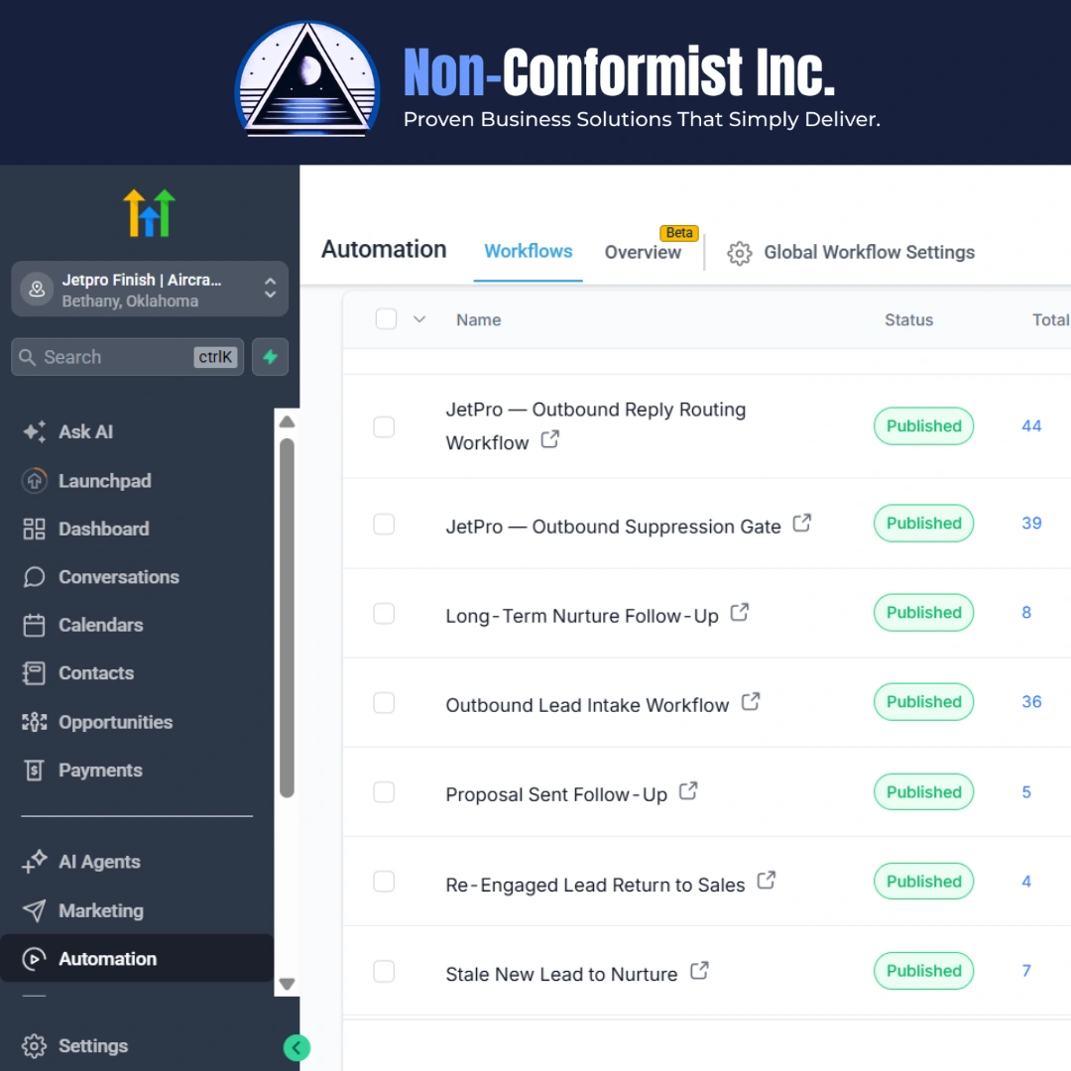1071x1071 pixels.
Task: Switch to the Overview Beta tab
Action: pyautogui.click(x=643, y=252)
